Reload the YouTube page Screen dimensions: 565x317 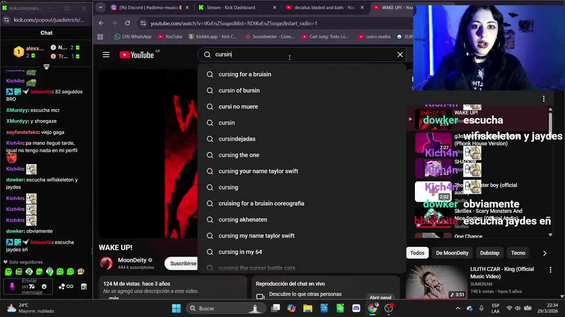128,23
